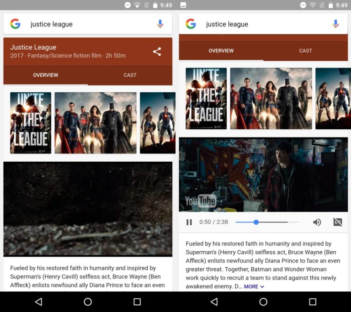Tap the do-not-disturb icon in the left status bar

point(128,5)
